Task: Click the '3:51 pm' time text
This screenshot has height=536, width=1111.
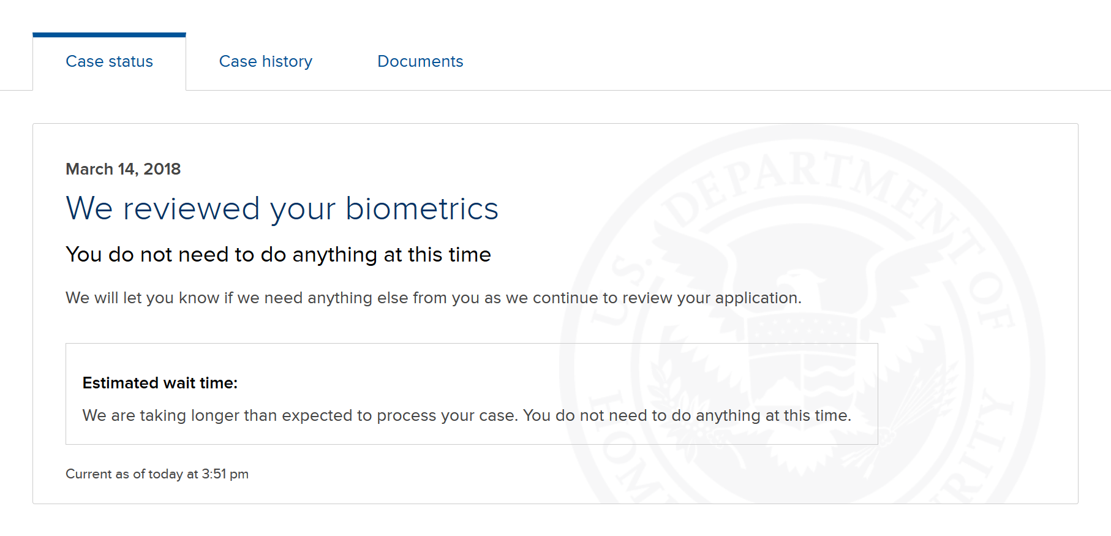Action: (225, 474)
